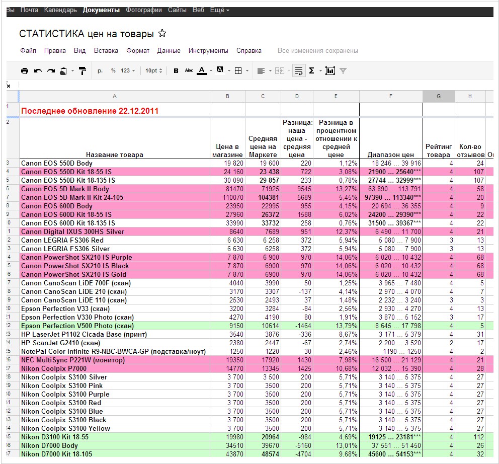499x464 pixels.
Task: Select column A header
Action: coord(115,96)
